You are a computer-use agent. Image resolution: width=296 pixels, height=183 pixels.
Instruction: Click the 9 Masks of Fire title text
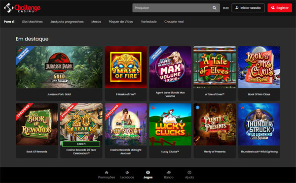[126, 94]
